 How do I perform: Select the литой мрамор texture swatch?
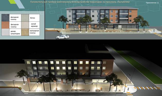25,25
